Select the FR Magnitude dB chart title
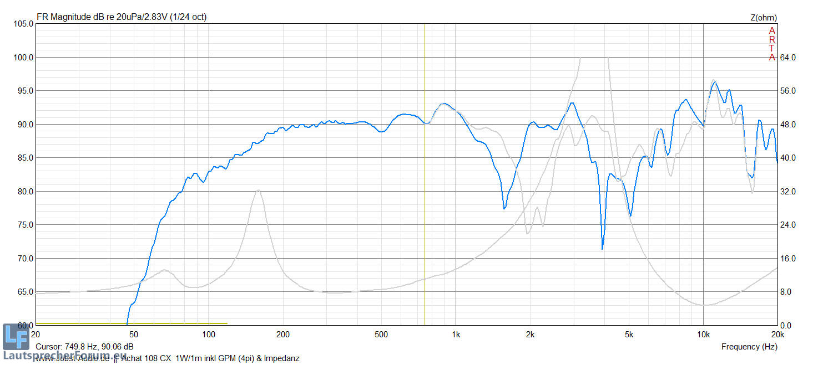This screenshot has width=813, height=365. click(122, 17)
